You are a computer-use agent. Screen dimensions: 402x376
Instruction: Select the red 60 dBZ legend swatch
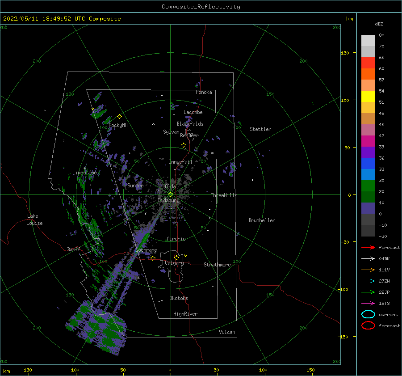pos(368,63)
